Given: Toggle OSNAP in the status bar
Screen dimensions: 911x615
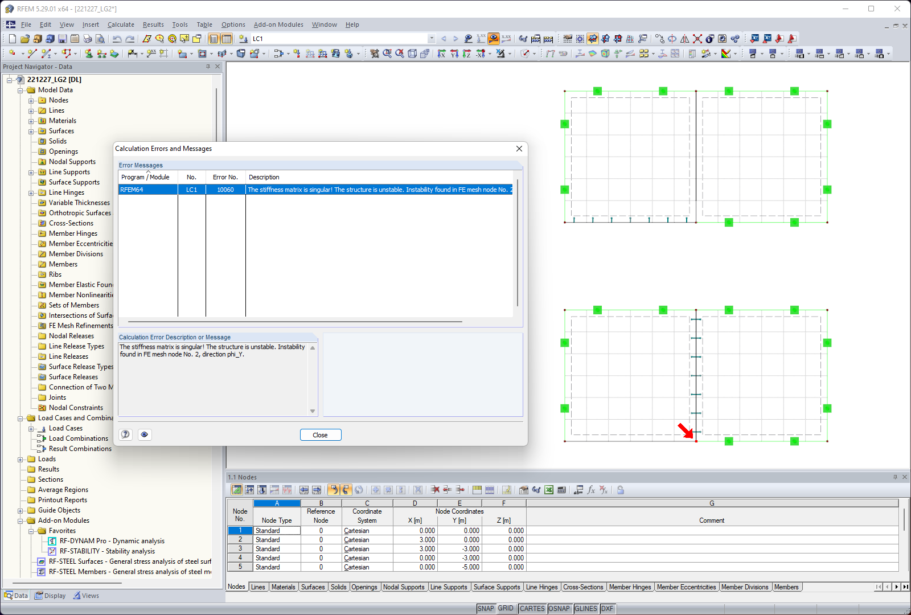Looking at the screenshot, I should click(x=559, y=609).
